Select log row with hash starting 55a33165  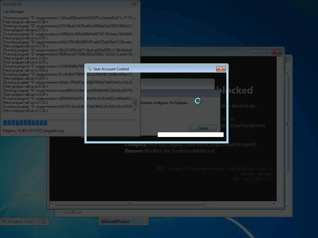(68, 50)
